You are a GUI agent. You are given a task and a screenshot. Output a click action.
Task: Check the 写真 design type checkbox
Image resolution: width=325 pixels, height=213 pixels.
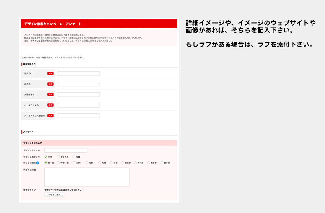[74, 157]
